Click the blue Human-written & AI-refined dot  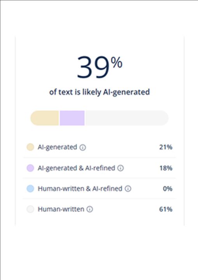coord(30,189)
